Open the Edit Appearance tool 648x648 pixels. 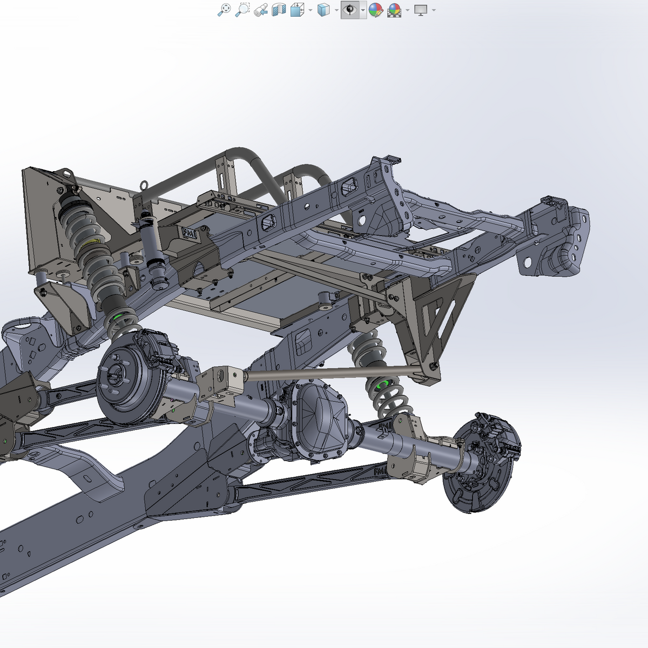pyautogui.click(x=376, y=10)
